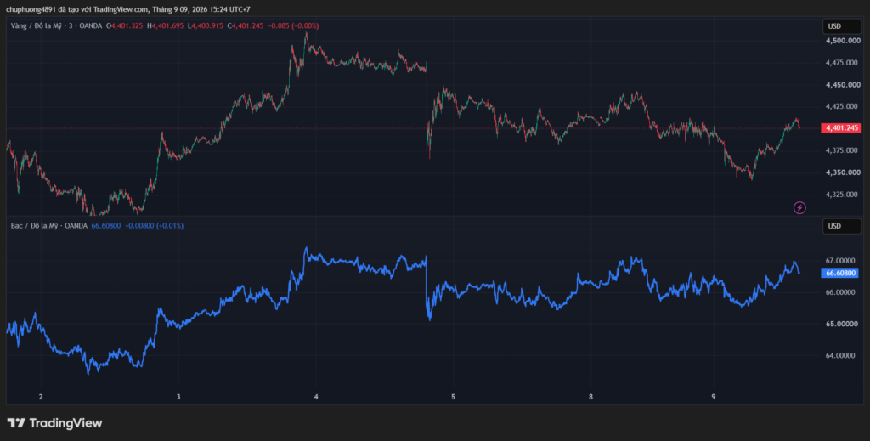The height and width of the screenshot is (441, 870).
Task: Click the gold open value O4,401.325
Action: 126,25
